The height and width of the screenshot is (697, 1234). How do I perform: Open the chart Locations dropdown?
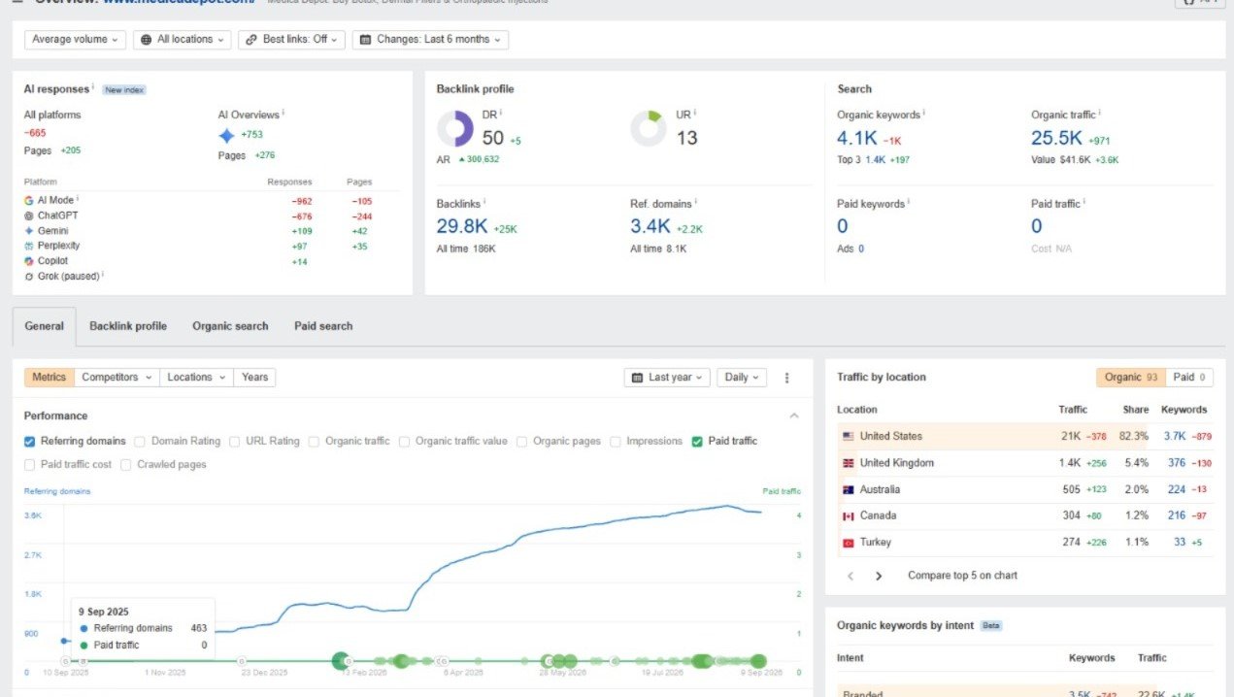coord(197,378)
